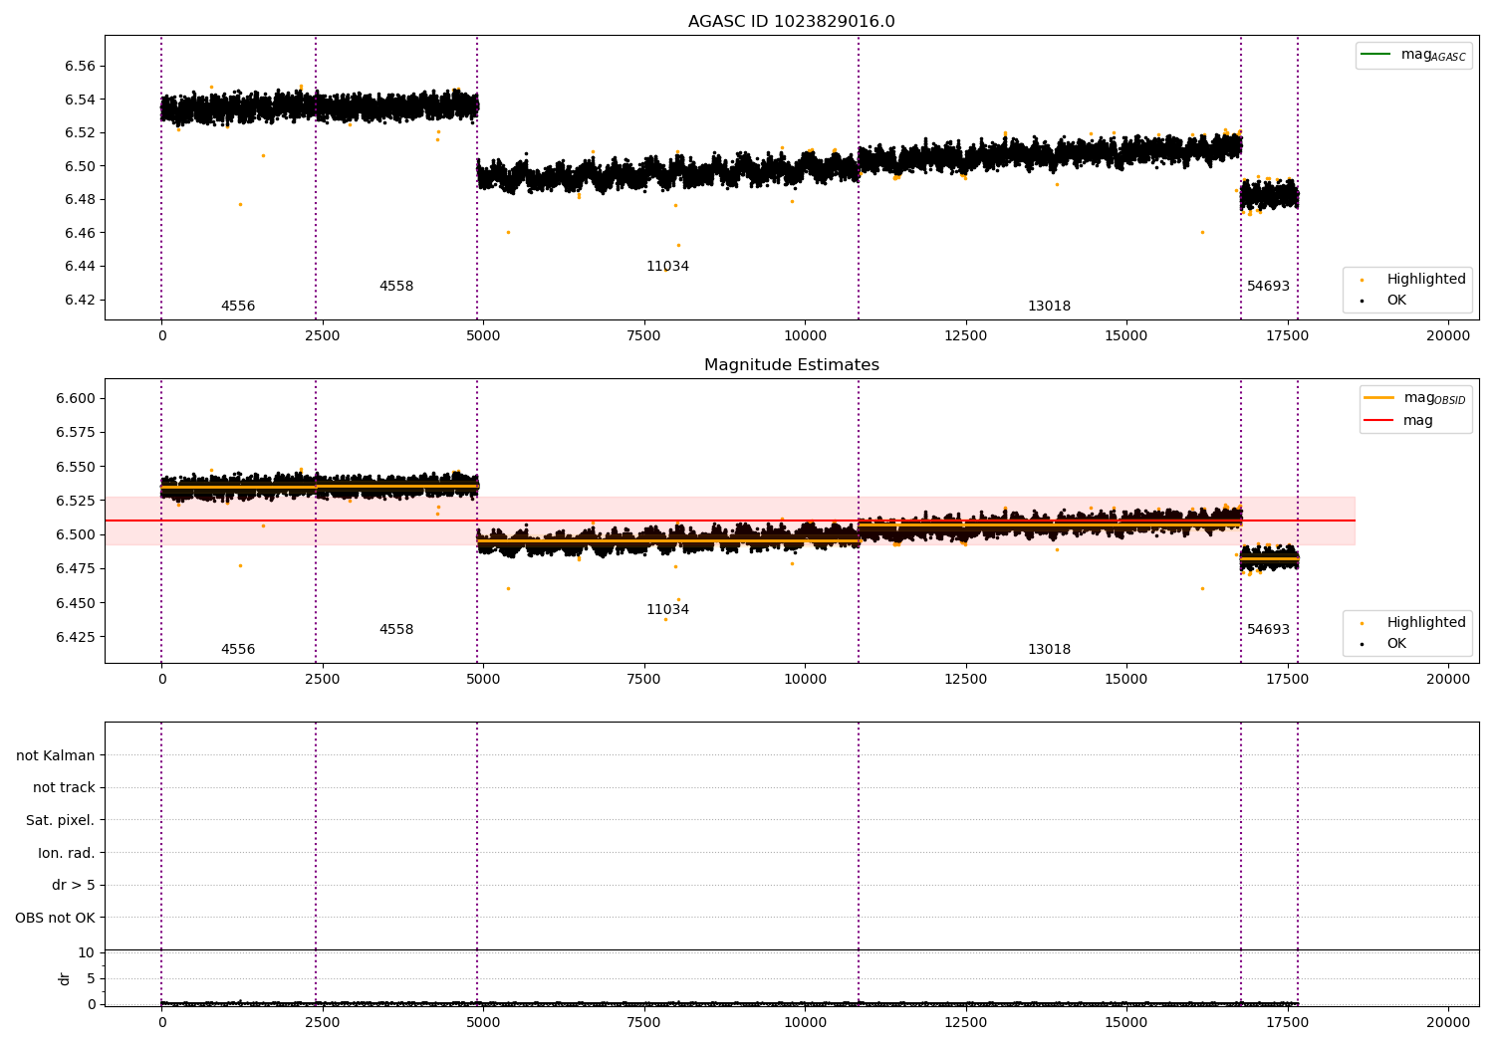Select the green mag AGASC legend line
The height and width of the screenshot is (1045, 1494).
(1375, 54)
